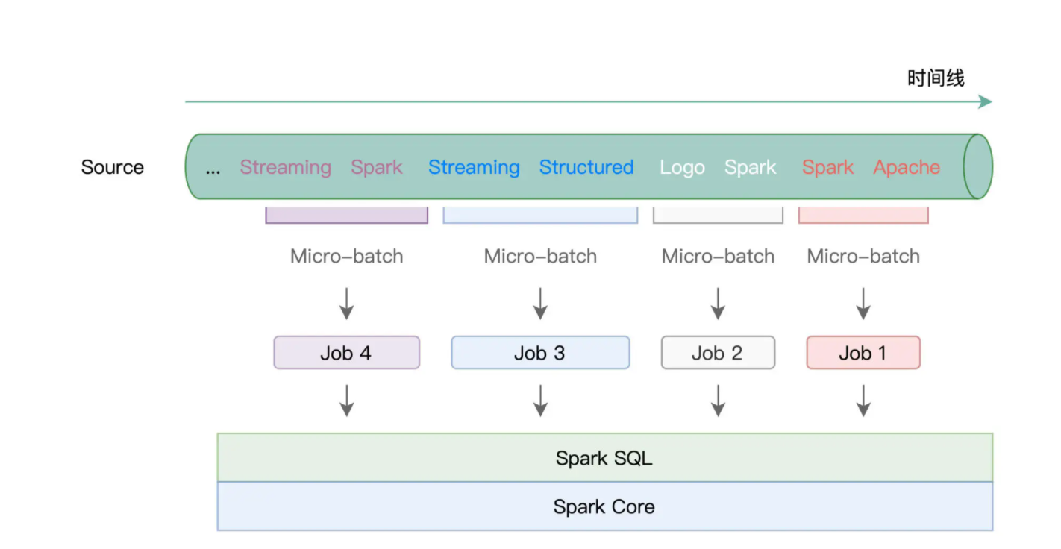Select the white Logo word

click(x=682, y=168)
